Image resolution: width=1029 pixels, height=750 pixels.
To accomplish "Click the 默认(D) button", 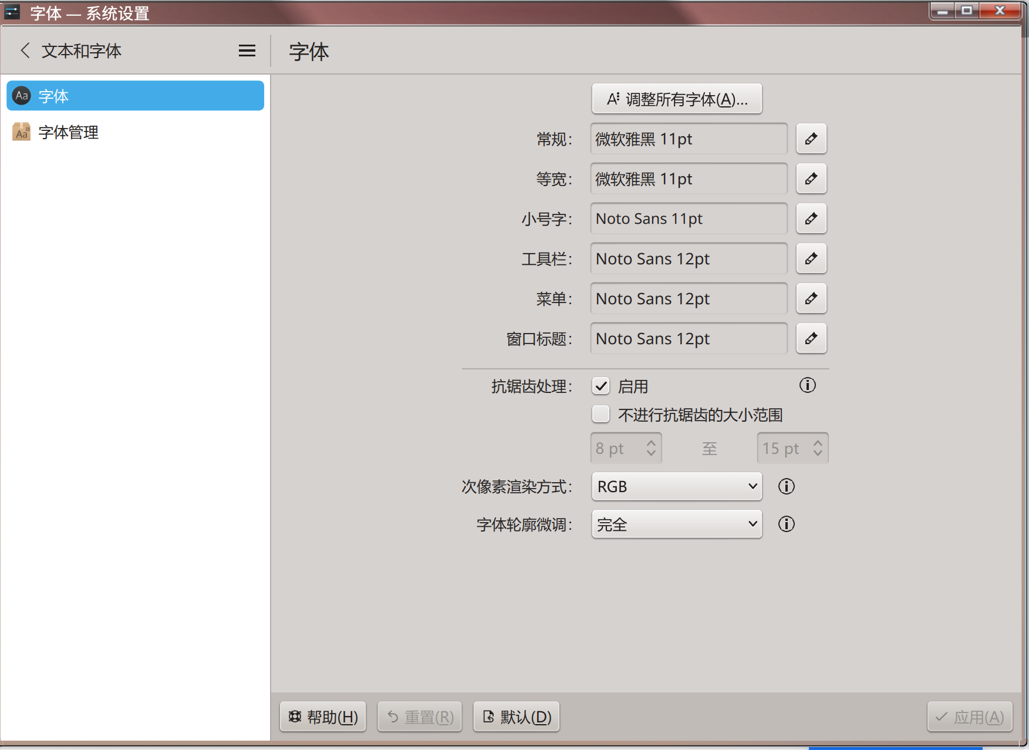I will 517,717.
